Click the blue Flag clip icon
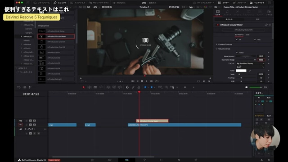This screenshot has width=288, height=162. (145, 87)
